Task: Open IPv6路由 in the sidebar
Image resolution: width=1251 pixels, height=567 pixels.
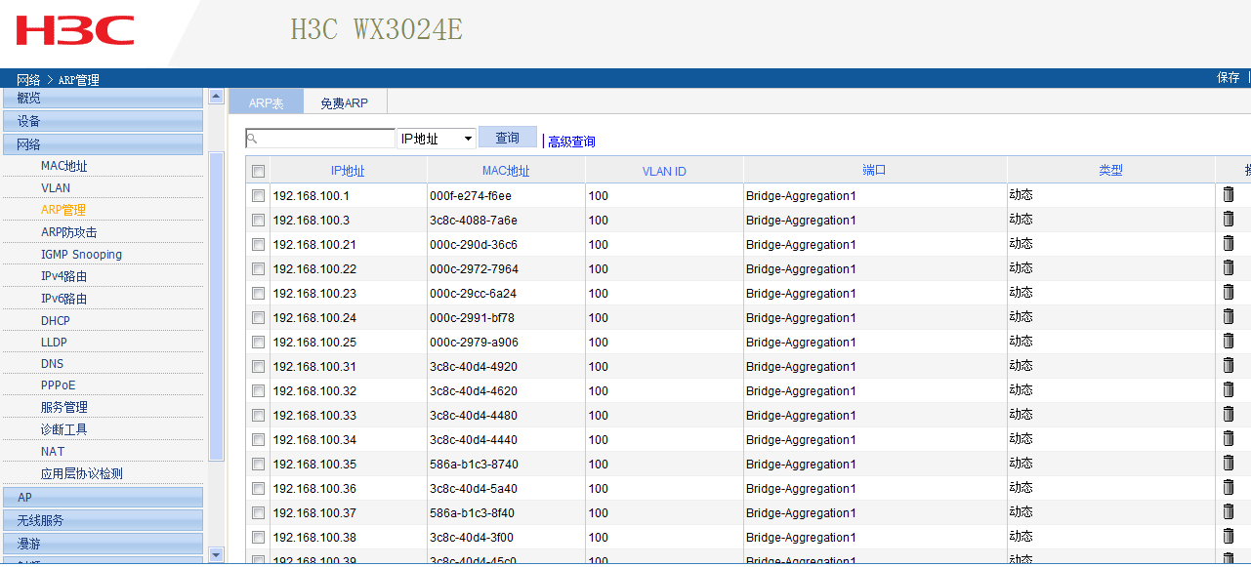Action: 64,299
